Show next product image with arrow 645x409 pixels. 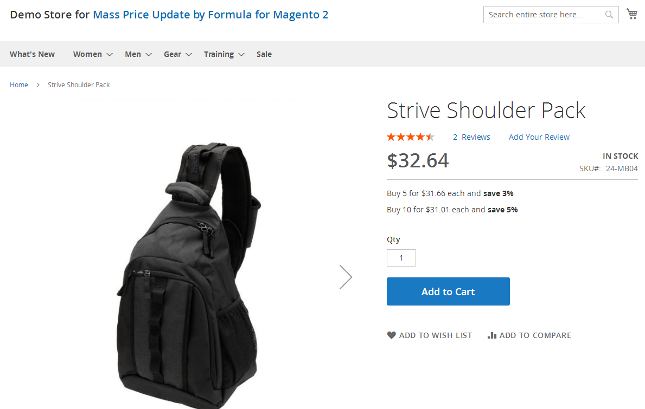346,277
